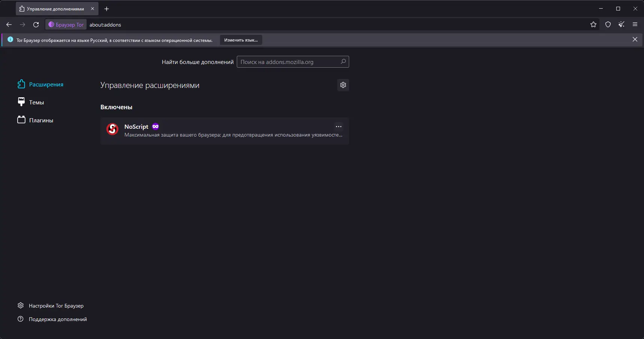Click the Управление расширениями heading
Screen dimensions: 644x339
[150, 85]
